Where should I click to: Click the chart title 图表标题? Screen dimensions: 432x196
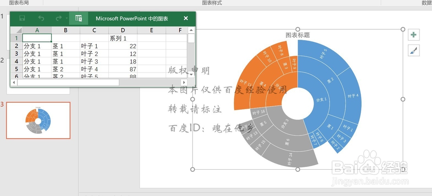(298, 35)
